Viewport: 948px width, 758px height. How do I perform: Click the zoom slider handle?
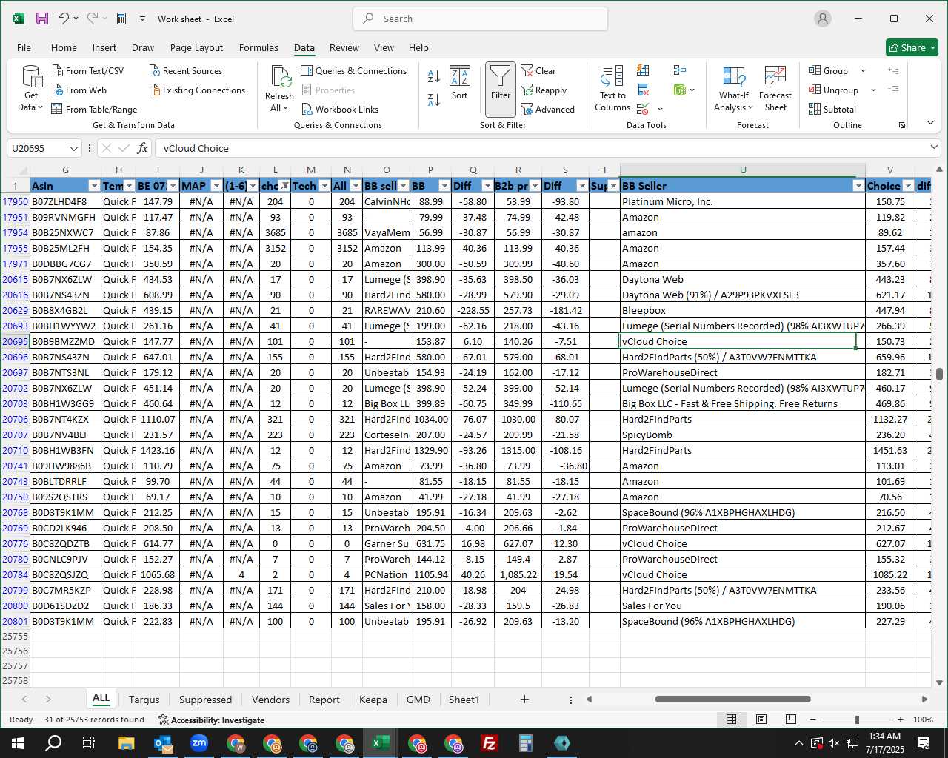pyautogui.click(x=857, y=720)
